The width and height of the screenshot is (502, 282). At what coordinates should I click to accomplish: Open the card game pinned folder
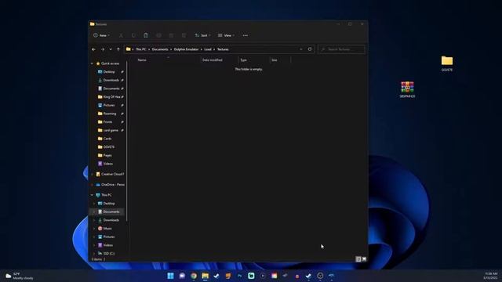click(x=111, y=131)
